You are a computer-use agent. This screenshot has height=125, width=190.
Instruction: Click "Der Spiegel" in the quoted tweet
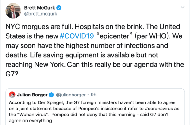51,103
